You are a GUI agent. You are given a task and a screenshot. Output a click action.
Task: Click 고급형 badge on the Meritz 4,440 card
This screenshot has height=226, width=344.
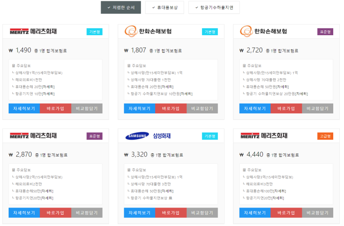326,136
